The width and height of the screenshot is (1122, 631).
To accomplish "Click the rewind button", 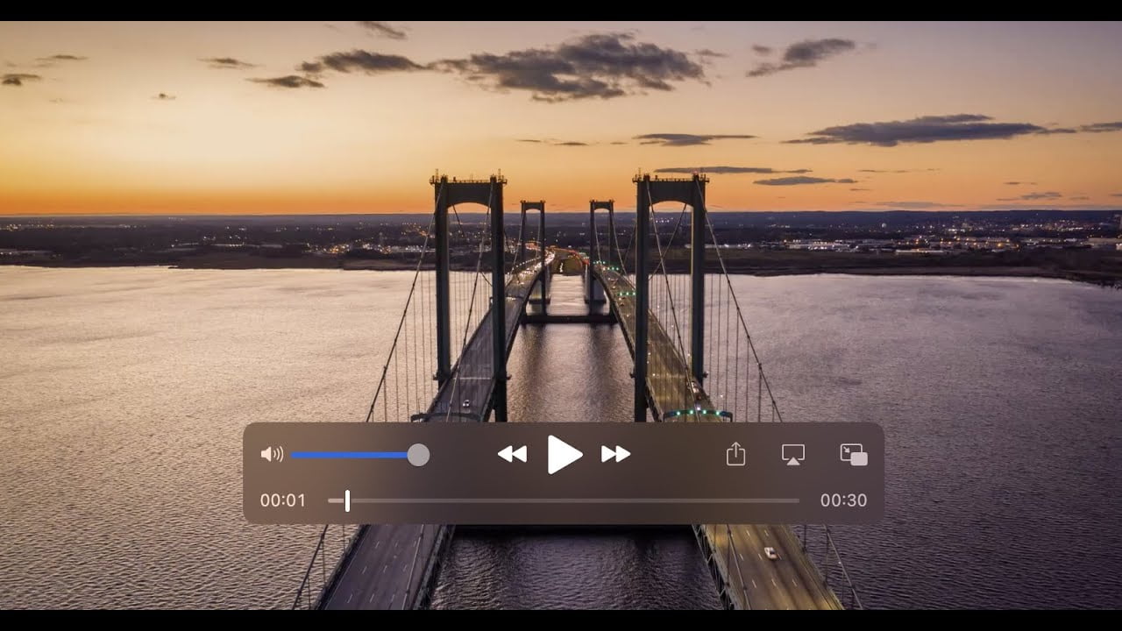I will (x=512, y=454).
